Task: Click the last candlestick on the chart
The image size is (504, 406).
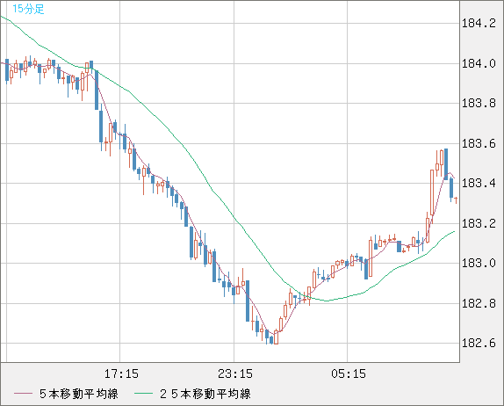Action: [456, 200]
